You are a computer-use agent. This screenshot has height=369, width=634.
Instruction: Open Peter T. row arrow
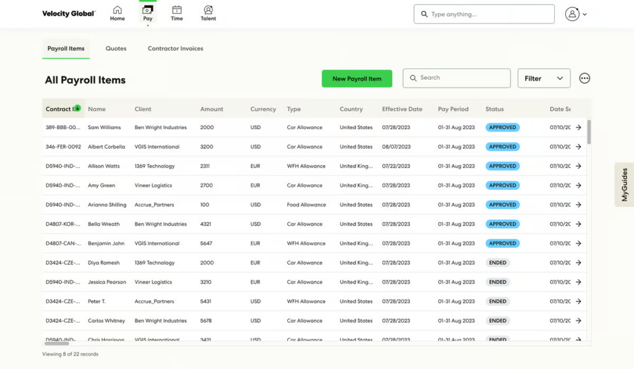[x=579, y=301]
